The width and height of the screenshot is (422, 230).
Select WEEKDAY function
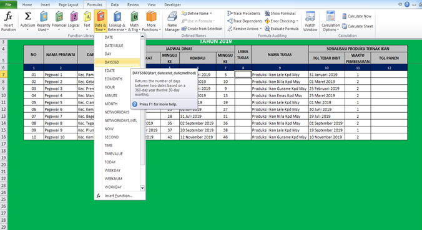pos(117,171)
